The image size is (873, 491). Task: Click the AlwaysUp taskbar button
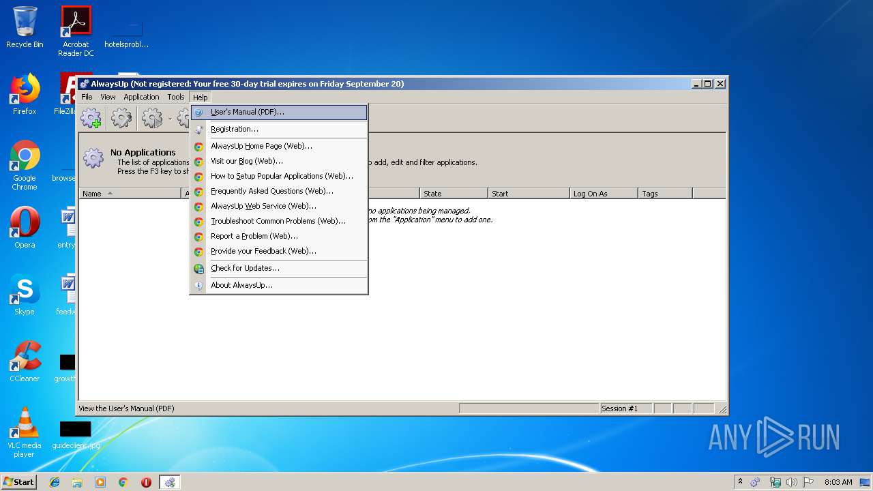tap(170, 482)
